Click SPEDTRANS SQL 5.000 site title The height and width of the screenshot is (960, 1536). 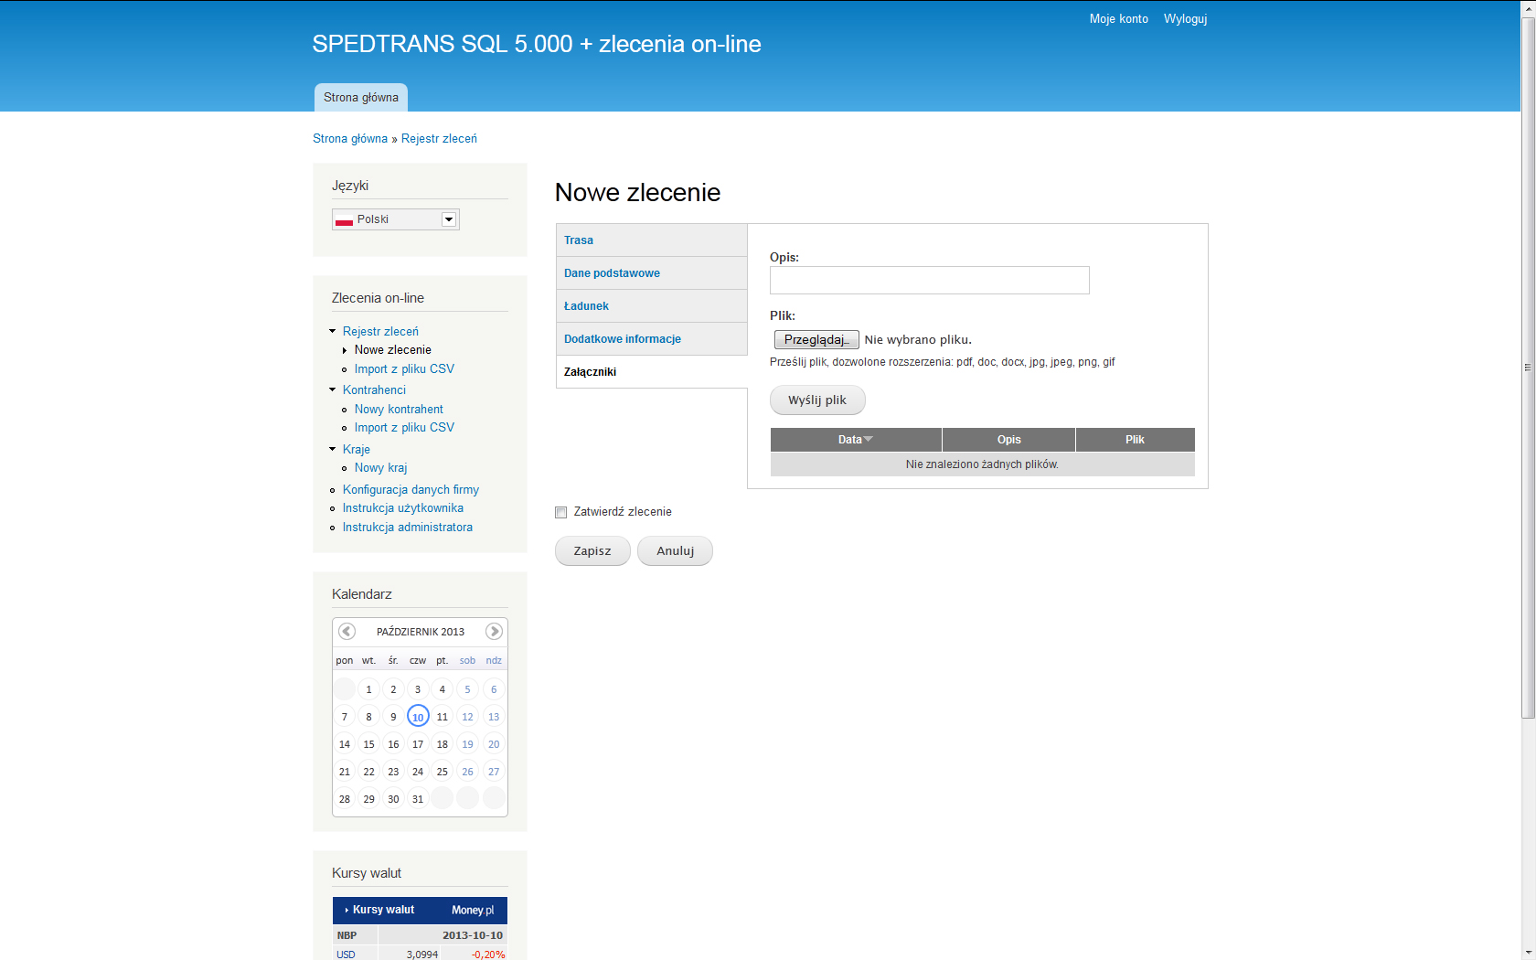(537, 44)
